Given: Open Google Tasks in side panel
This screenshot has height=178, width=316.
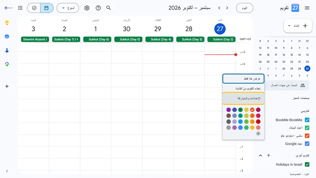Looking at the screenshot, I should point(7,36).
